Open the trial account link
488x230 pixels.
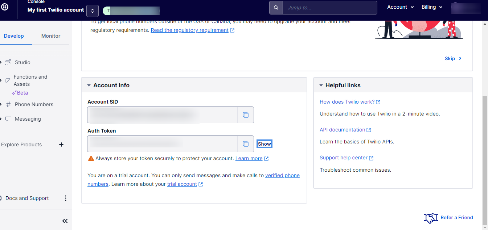[182, 184]
